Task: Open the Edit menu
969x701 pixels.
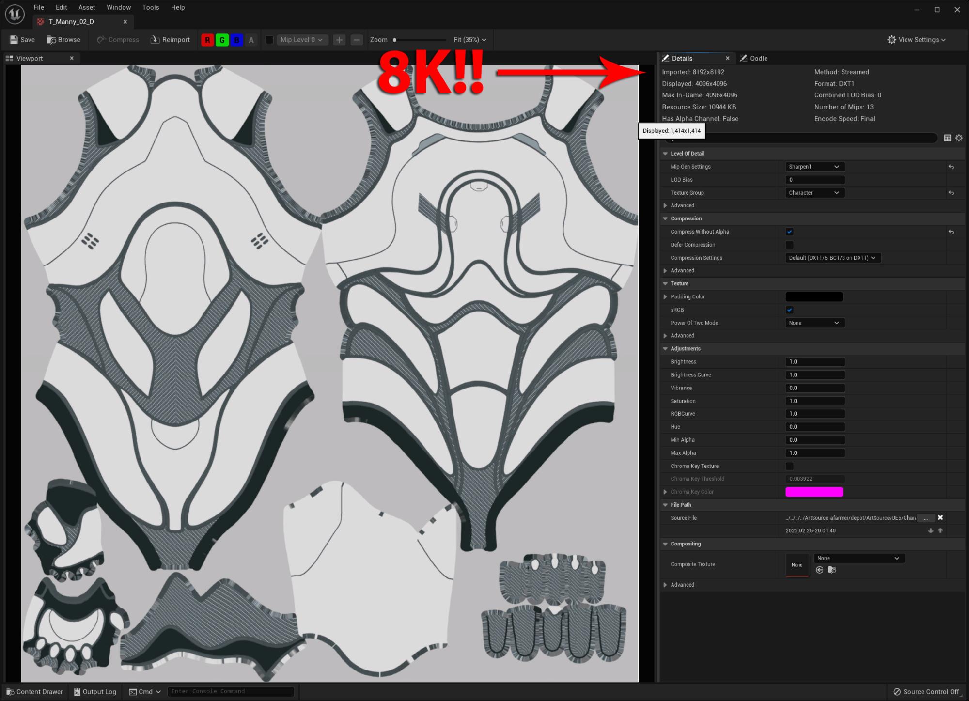Action: [x=62, y=7]
